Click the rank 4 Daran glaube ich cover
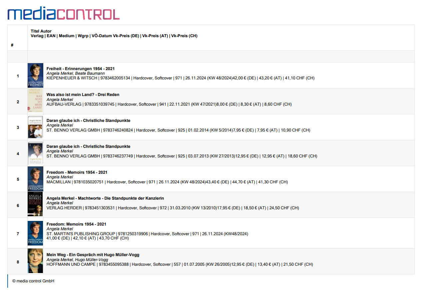The image size is (426, 290). [35, 153]
